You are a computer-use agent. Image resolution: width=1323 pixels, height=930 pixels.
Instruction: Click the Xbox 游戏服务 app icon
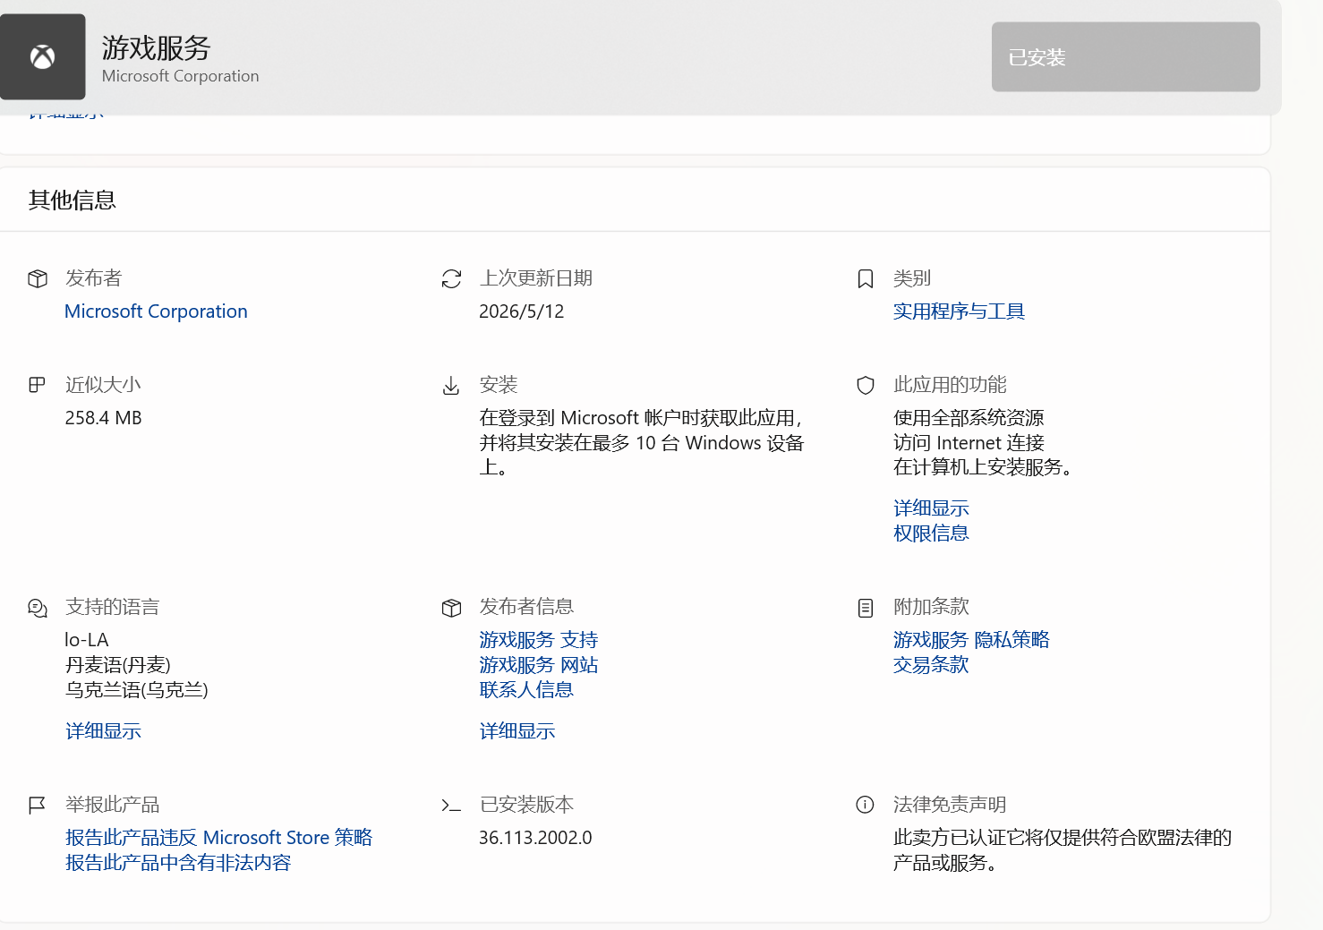(43, 57)
